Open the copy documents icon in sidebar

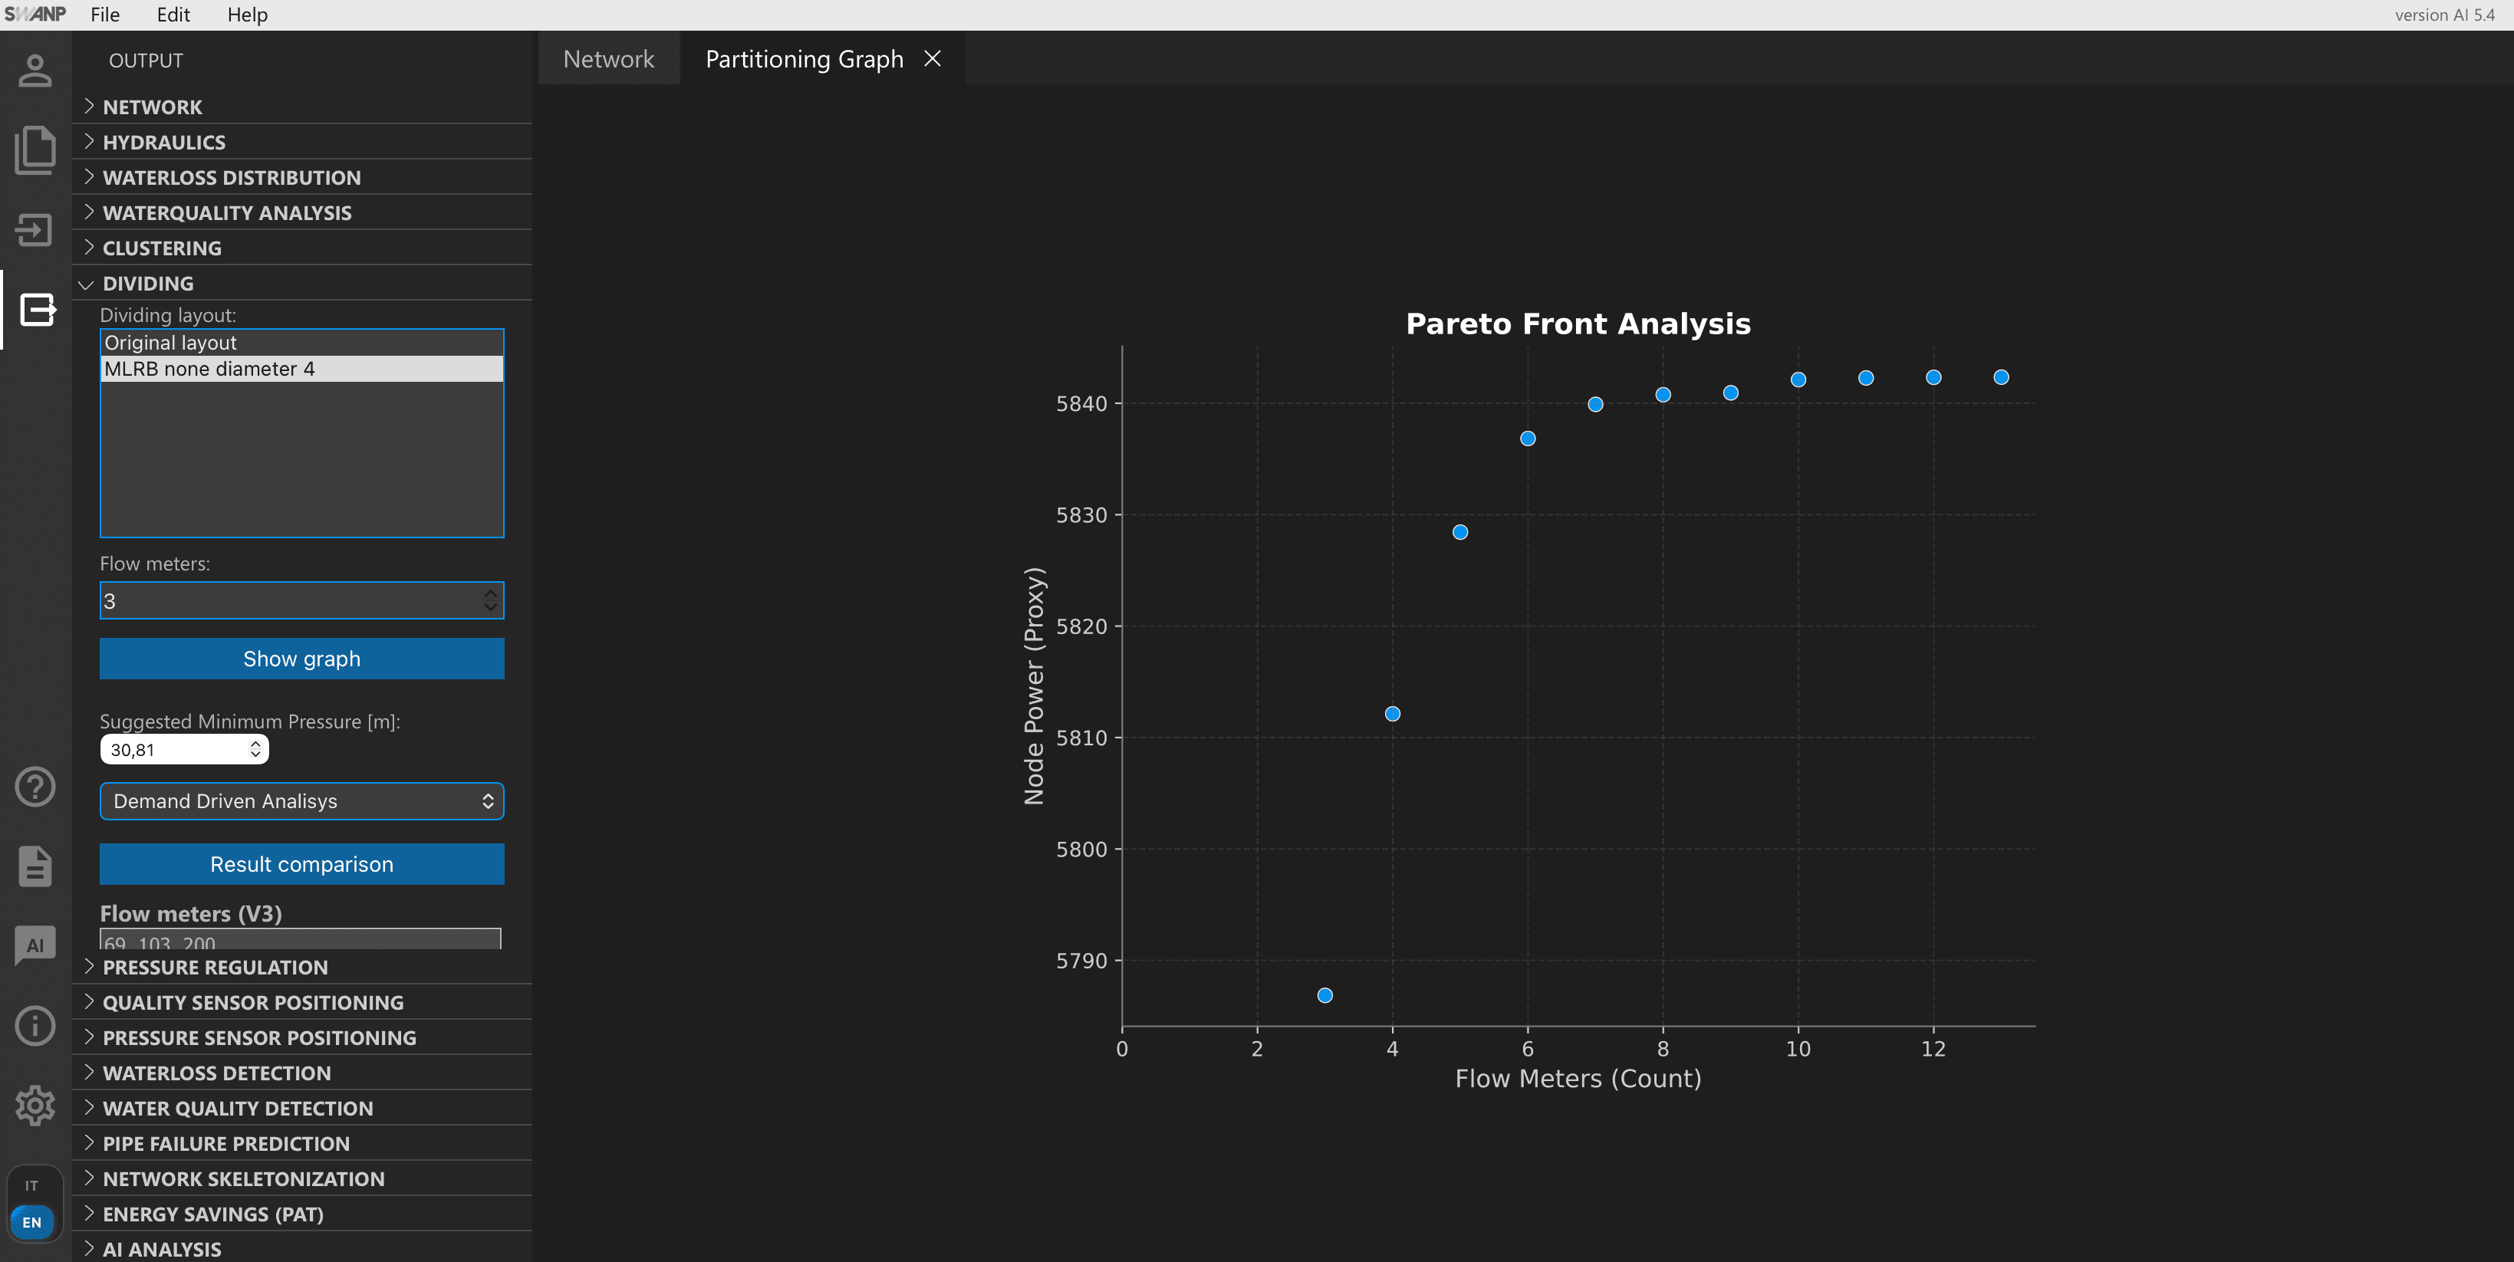pyautogui.click(x=35, y=150)
